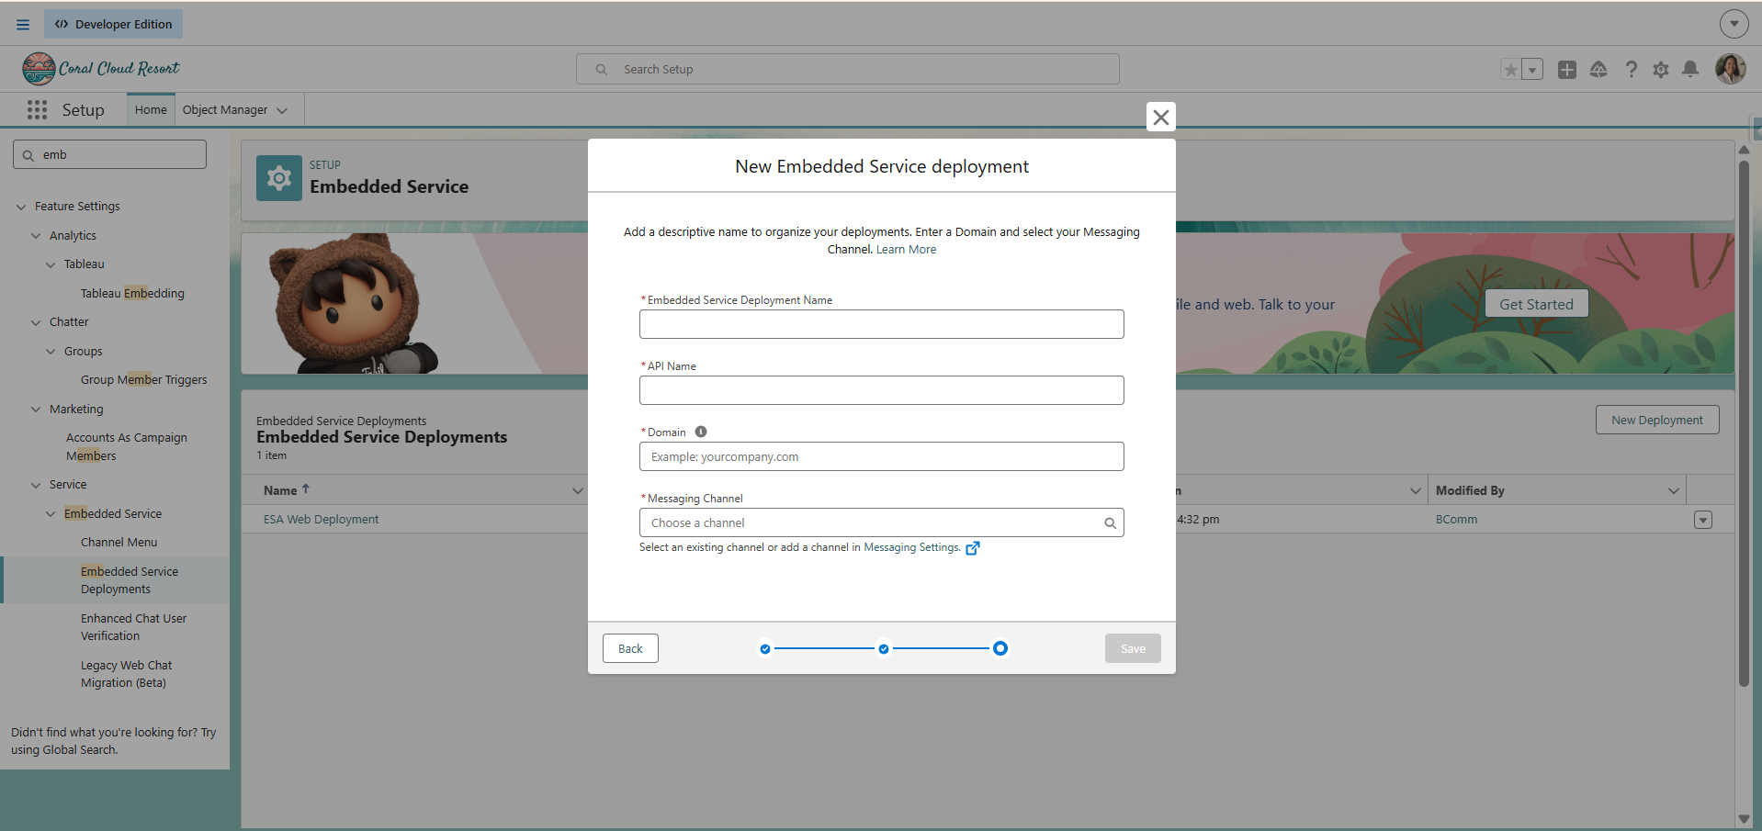Focus the Search Setup box

tap(848, 69)
